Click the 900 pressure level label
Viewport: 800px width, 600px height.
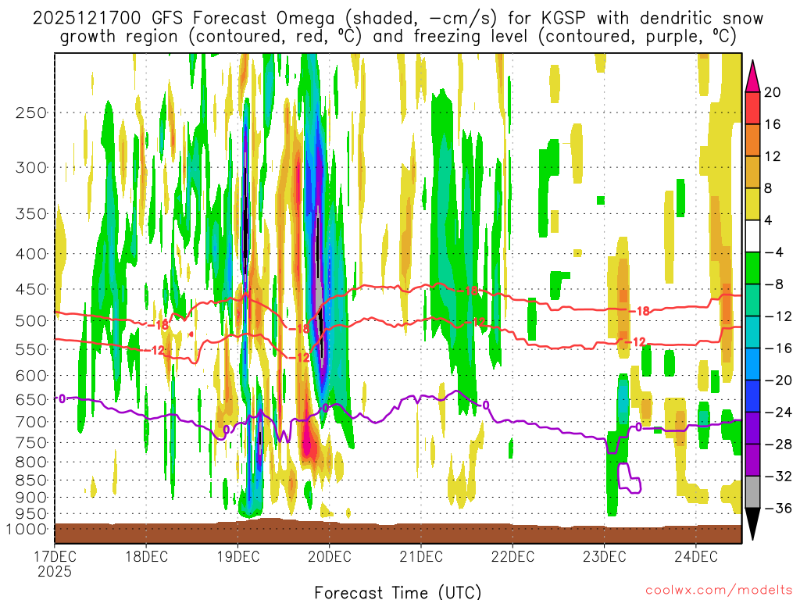pyautogui.click(x=31, y=498)
